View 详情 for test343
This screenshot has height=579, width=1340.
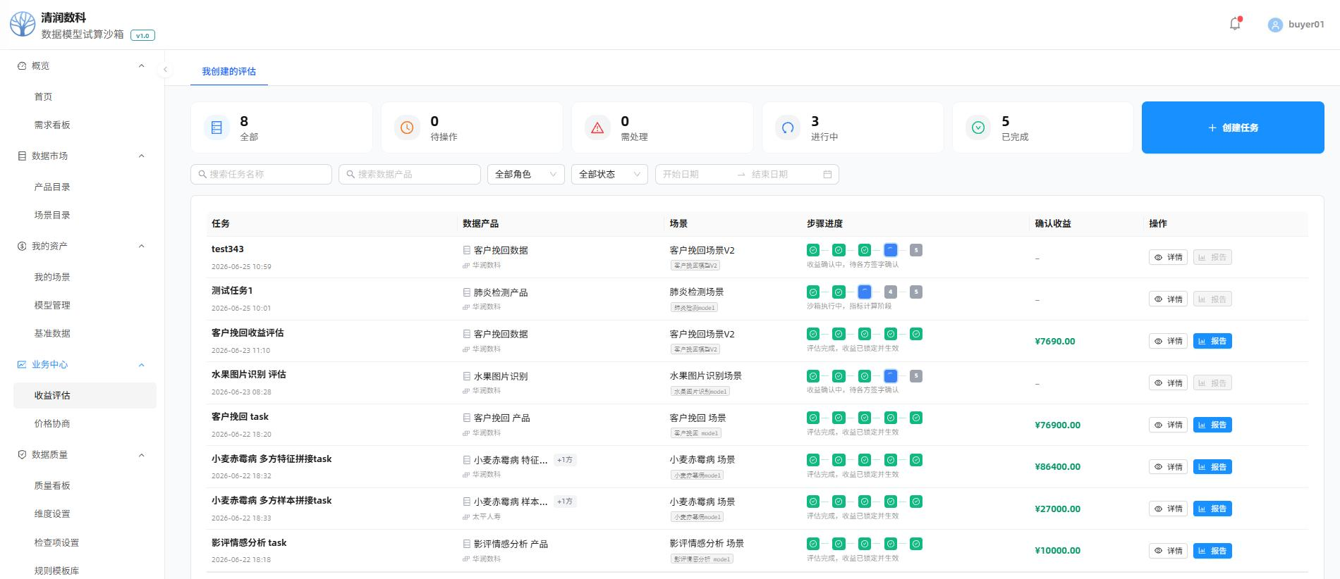click(x=1169, y=257)
